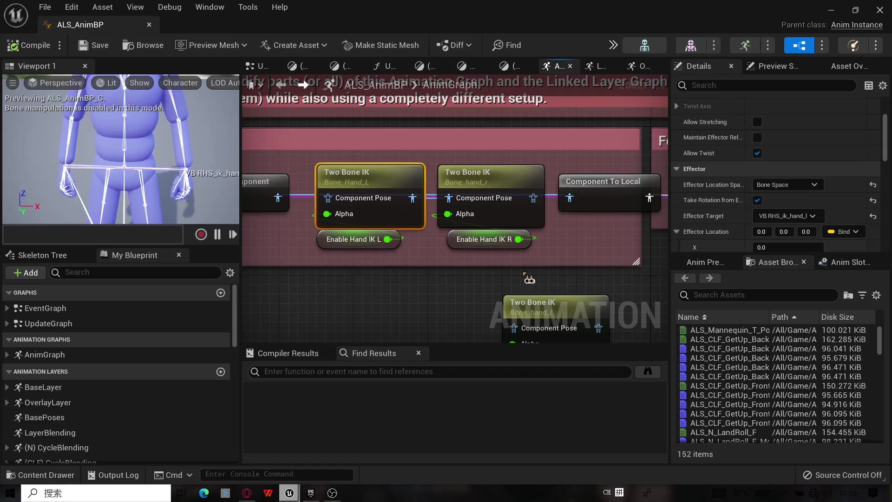Open Details panel settings gear
892x502 pixels.
[x=883, y=86]
